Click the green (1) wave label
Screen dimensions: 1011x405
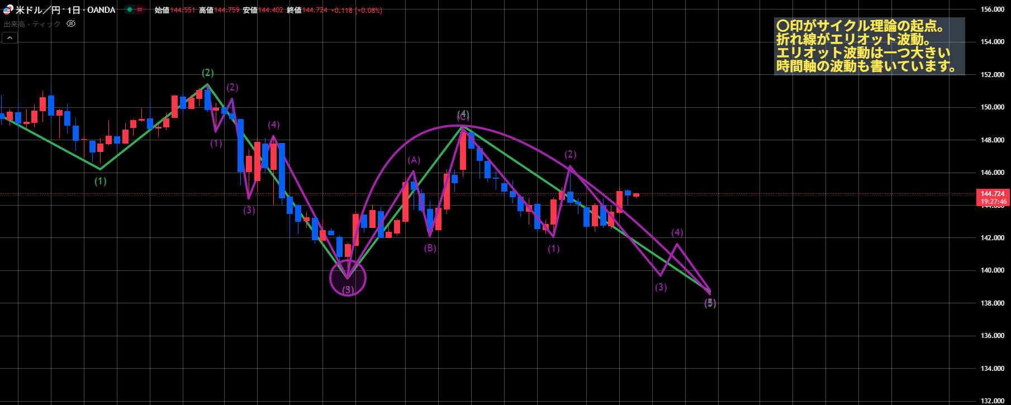pos(100,181)
